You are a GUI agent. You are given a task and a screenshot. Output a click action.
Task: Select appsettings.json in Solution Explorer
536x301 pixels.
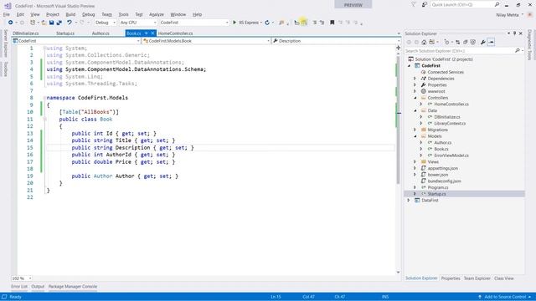(443, 168)
